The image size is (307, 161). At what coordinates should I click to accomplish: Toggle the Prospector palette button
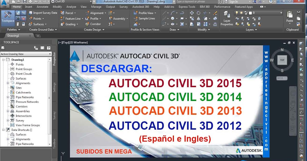coord(18,13)
